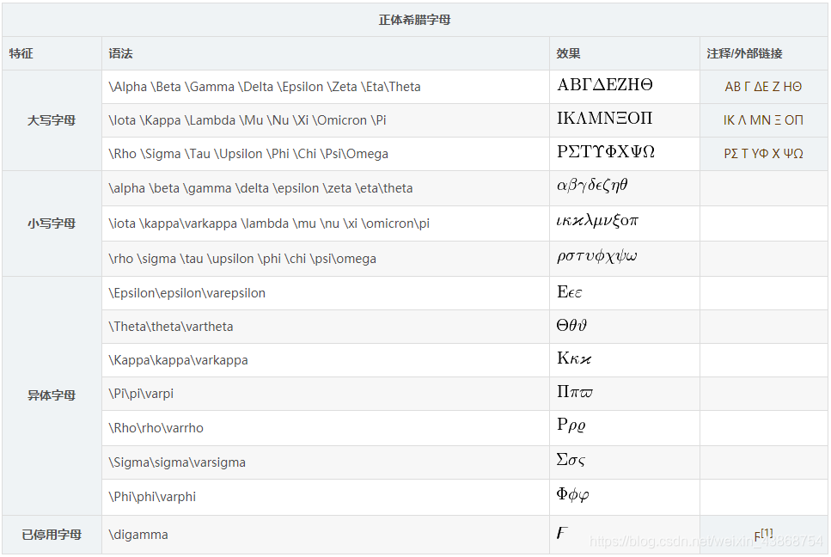
Task: Click the syntax cell starting with \Iota \Kappa \Lambda
Action: click(x=326, y=120)
